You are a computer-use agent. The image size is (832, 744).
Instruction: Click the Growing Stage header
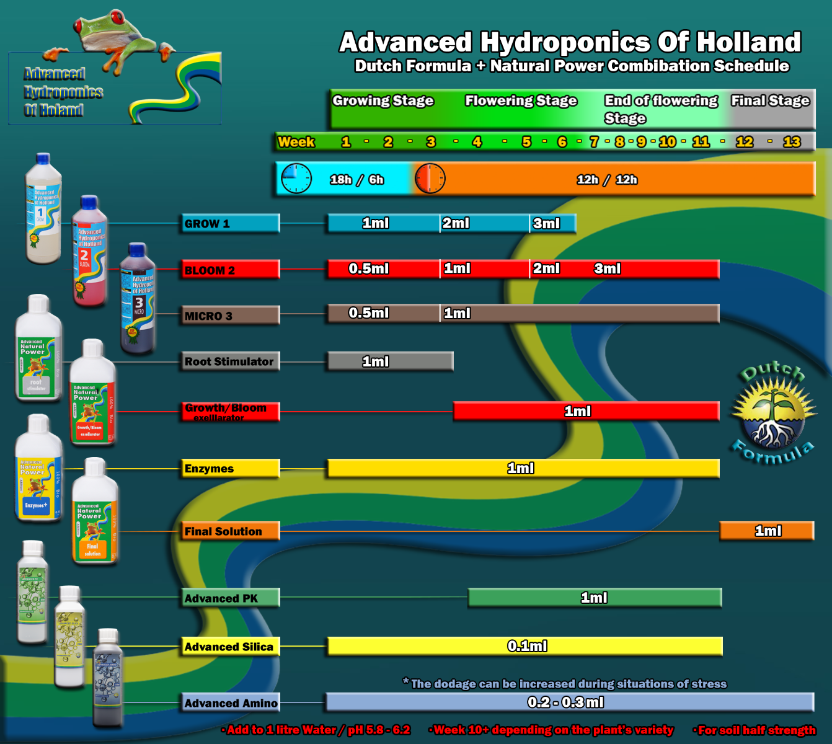383,100
